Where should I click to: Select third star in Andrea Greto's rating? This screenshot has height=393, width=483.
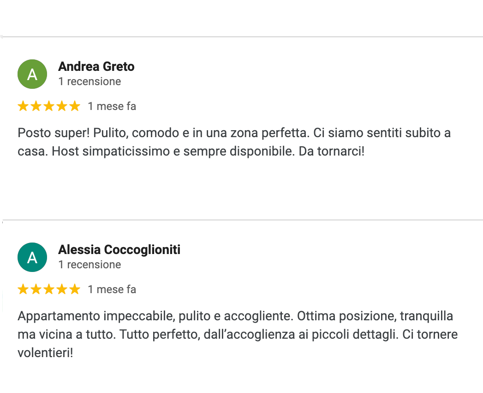point(48,106)
